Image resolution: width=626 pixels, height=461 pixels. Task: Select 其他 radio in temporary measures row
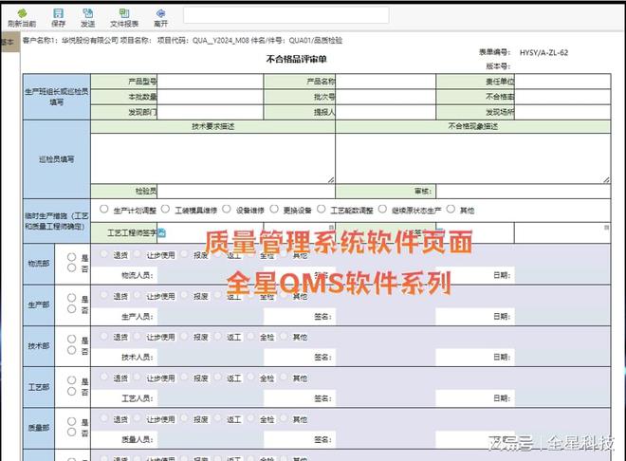tap(451, 209)
